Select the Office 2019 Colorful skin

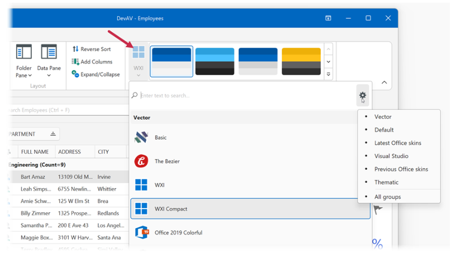250,232
